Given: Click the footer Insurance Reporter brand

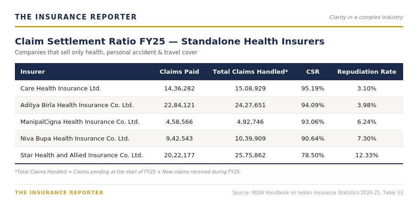Looking at the screenshot, I should 59,192.
